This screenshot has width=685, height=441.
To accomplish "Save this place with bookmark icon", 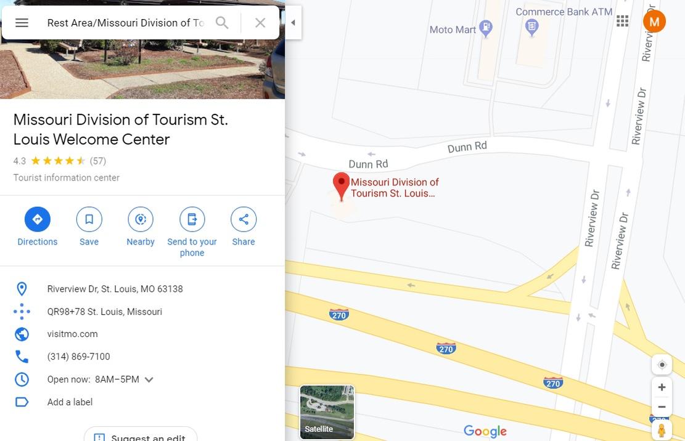I will 89,219.
